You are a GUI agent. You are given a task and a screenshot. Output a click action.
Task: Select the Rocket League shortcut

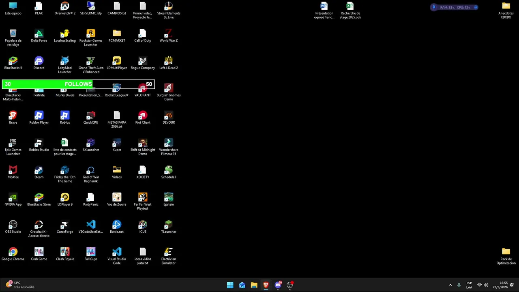coord(117,91)
